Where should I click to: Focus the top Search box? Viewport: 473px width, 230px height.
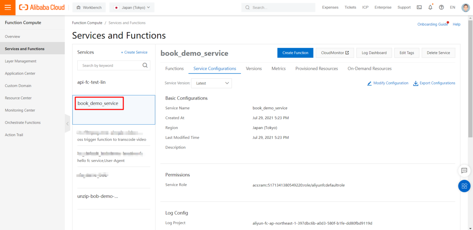click(x=278, y=7)
